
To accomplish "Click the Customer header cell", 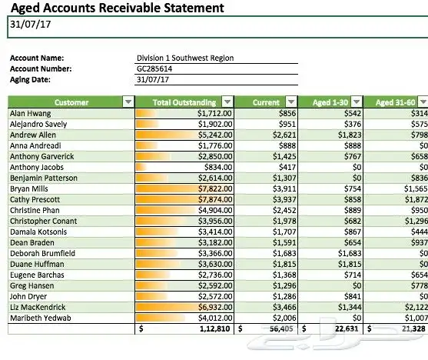I will pos(71,102).
